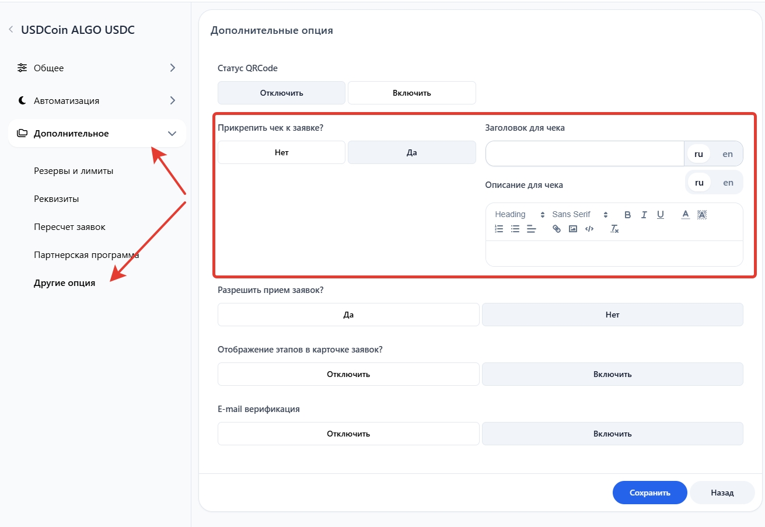Focus the Заголовок для чека input field
Image resolution: width=765 pixels, height=527 pixels.
pyautogui.click(x=584, y=153)
